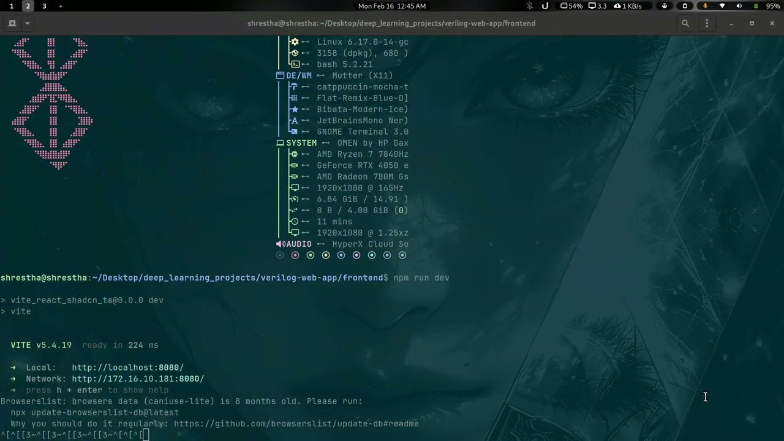Open the Local localhost:8080 link

click(x=127, y=367)
